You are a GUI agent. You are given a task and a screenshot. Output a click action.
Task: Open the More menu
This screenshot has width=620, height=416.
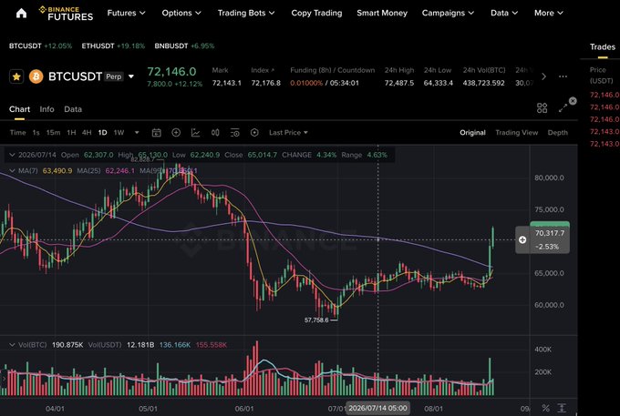(549, 13)
